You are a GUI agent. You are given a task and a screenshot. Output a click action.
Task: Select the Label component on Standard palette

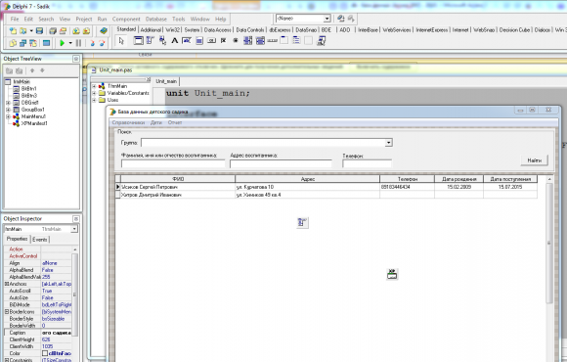click(x=175, y=41)
